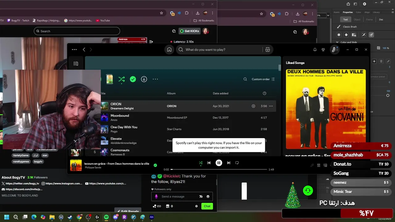Sort by the Album column header
Viewport: 395px width, 222px height.
(171, 93)
